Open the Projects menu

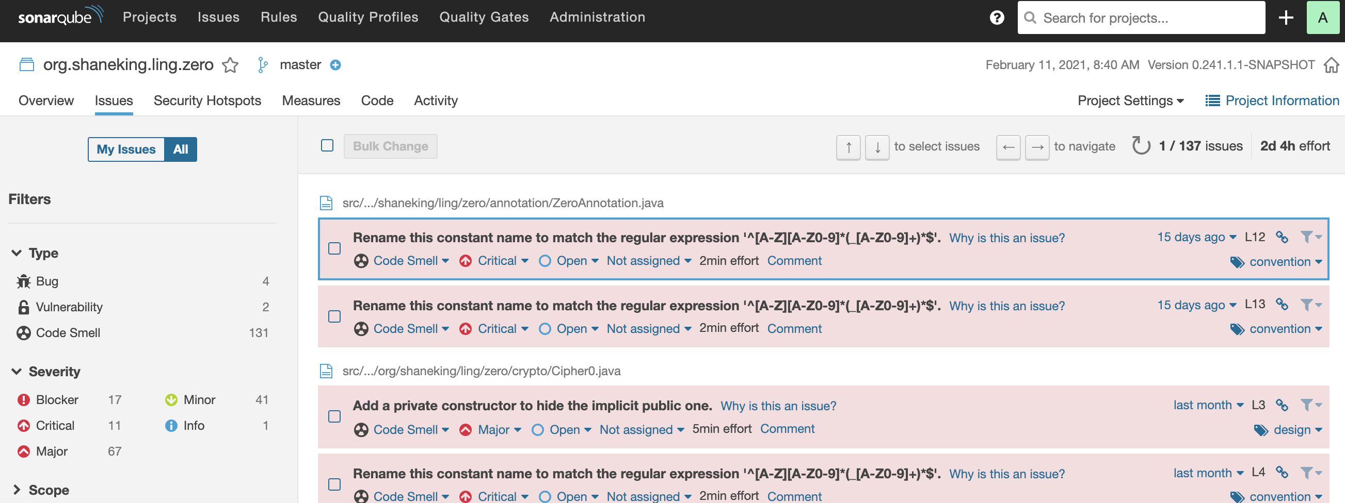click(x=149, y=17)
